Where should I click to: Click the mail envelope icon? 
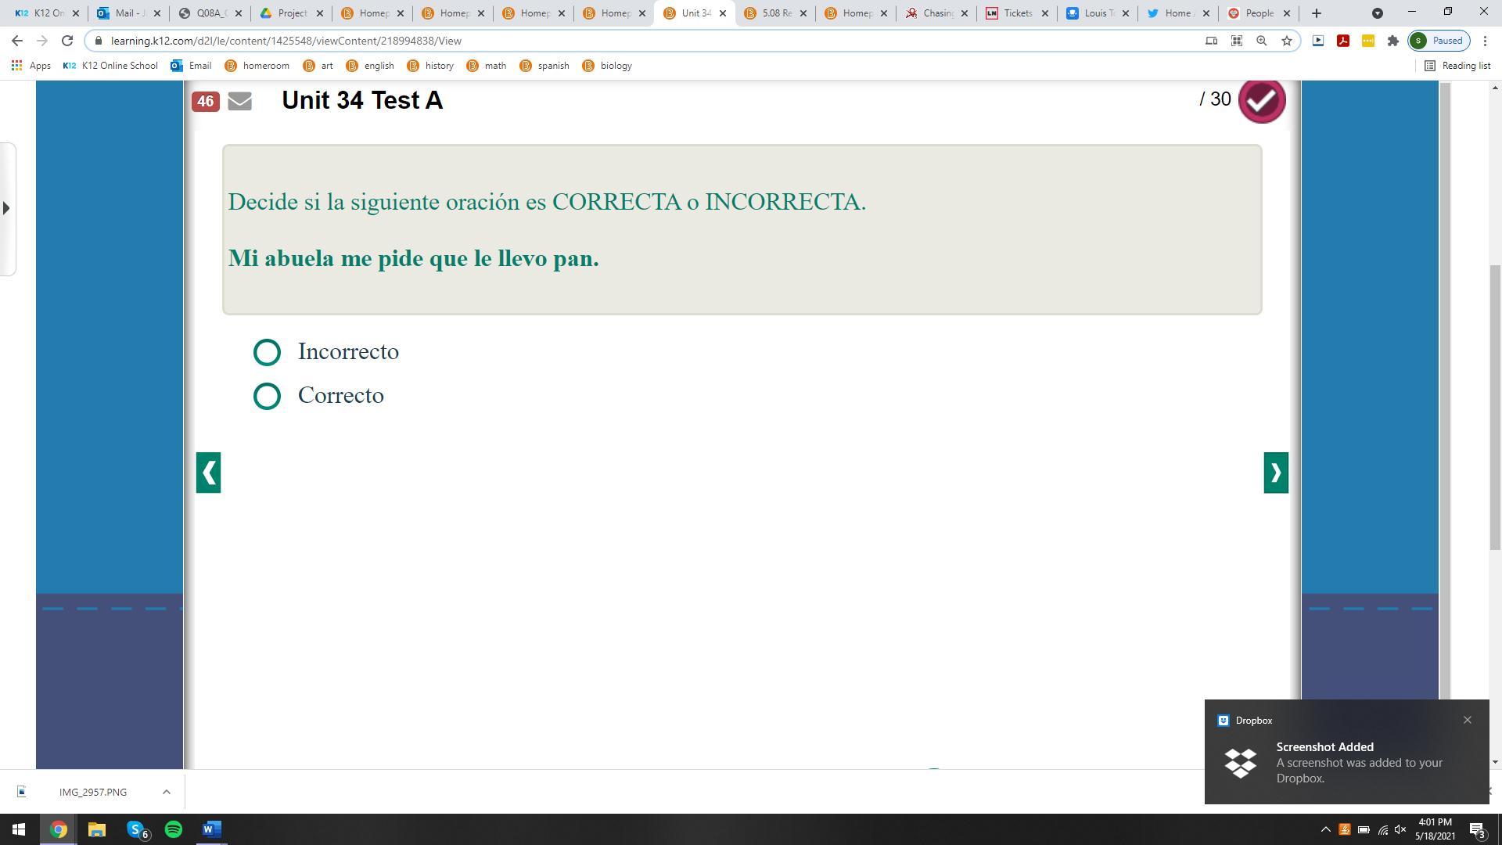(239, 101)
